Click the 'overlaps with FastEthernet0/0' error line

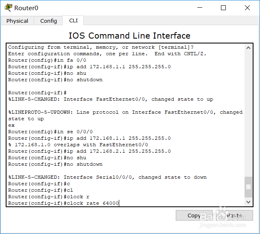click(x=78, y=145)
